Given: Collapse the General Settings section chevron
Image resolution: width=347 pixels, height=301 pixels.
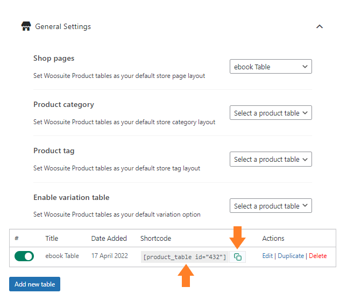Looking at the screenshot, I should tap(320, 26).
